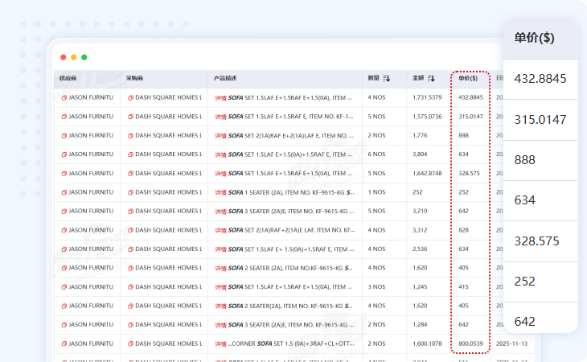The image size is (587, 362).
Task: Click the 供应商 column header
Action: coord(68,79)
